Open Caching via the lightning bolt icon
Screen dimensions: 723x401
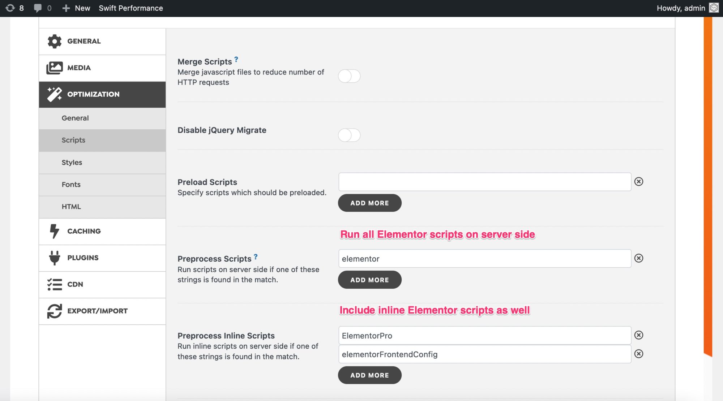pyautogui.click(x=54, y=231)
